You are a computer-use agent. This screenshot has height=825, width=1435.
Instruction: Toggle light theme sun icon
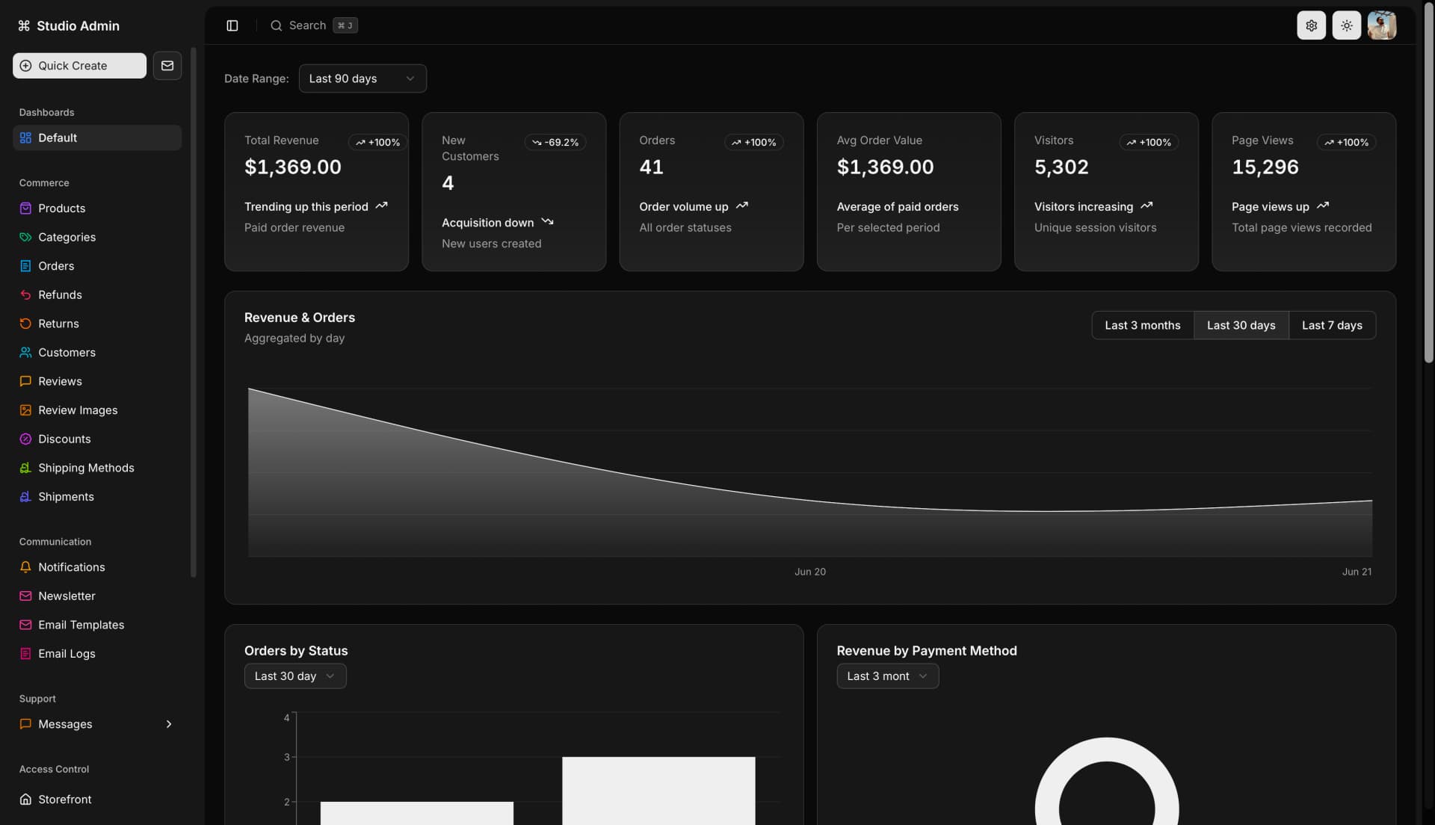(x=1346, y=25)
